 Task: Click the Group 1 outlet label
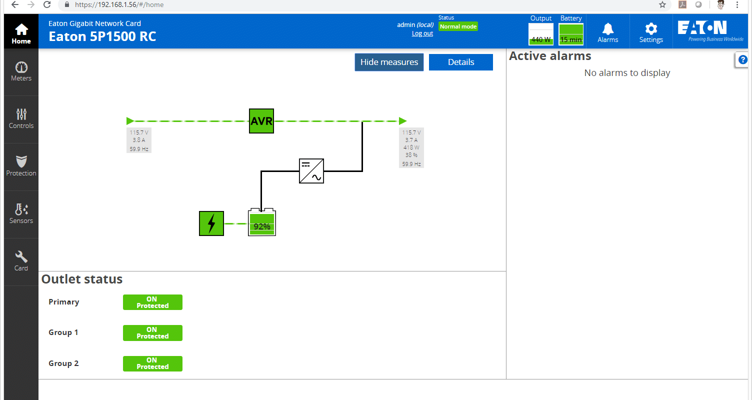pyautogui.click(x=63, y=332)
